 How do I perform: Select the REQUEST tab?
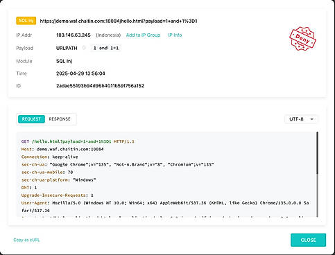pos(31,119)
